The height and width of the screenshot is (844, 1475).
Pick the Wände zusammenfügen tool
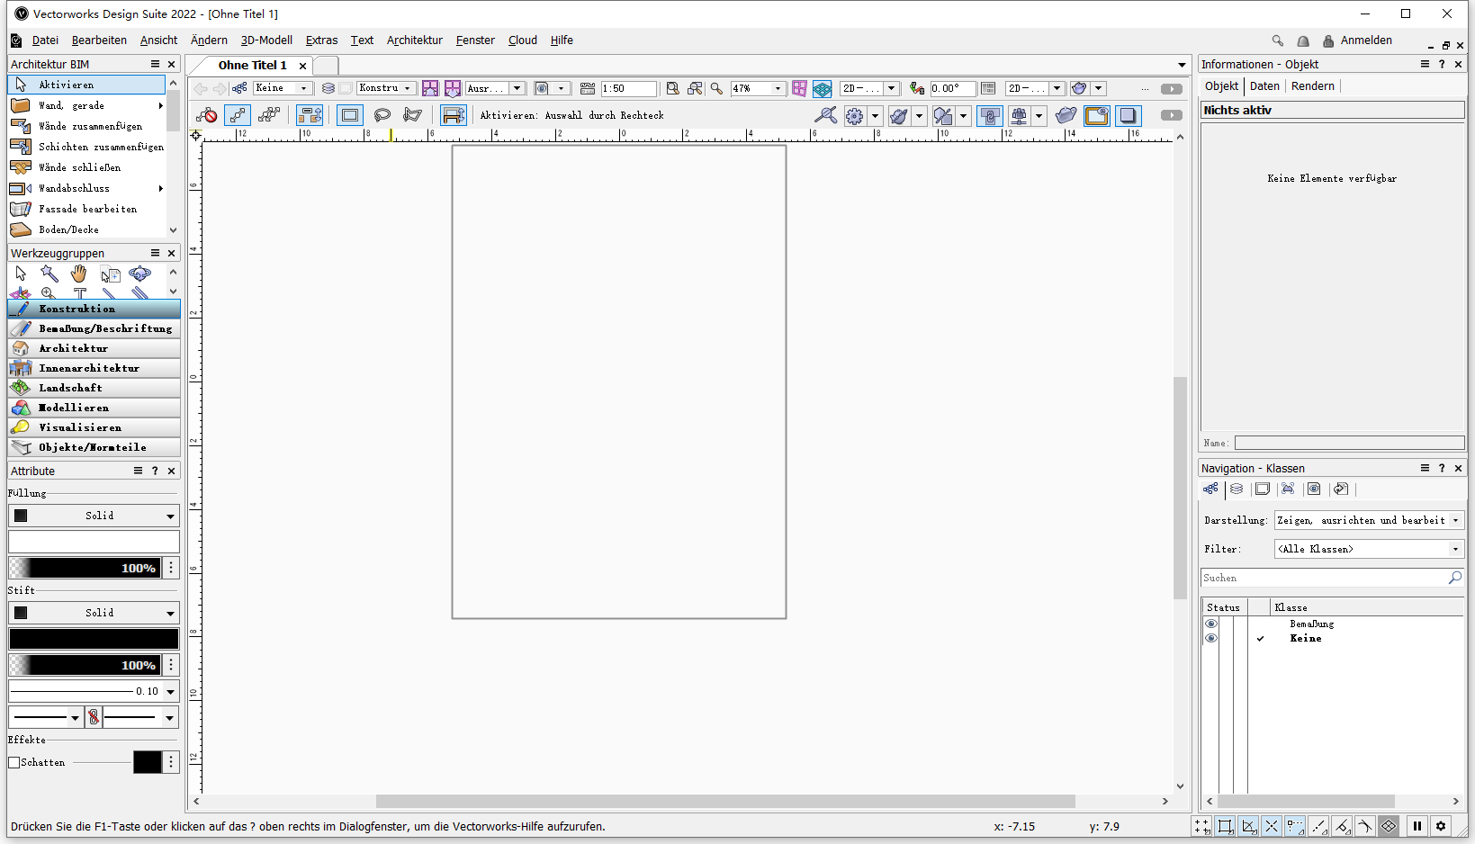86,126
